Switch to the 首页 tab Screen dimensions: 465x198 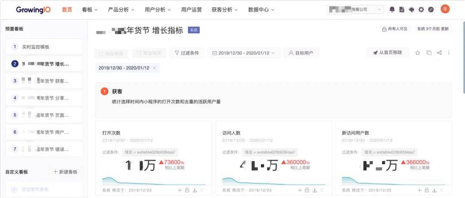67,9
